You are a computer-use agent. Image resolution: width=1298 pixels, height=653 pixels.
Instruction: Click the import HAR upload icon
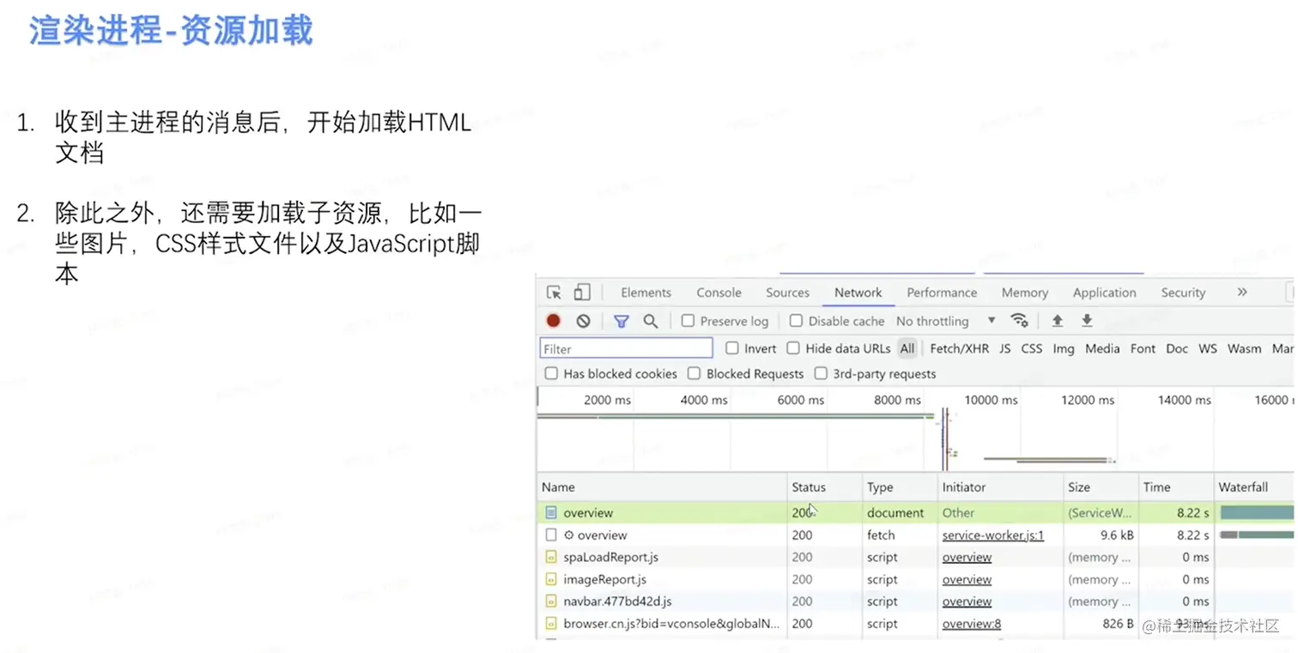[1057, 321]
